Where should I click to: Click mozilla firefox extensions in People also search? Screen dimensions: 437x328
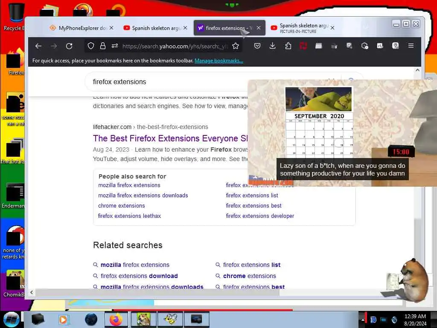129,185
